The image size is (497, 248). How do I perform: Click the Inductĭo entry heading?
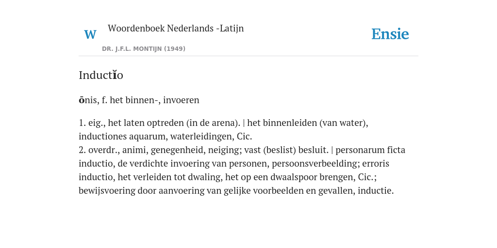point(101,75)
